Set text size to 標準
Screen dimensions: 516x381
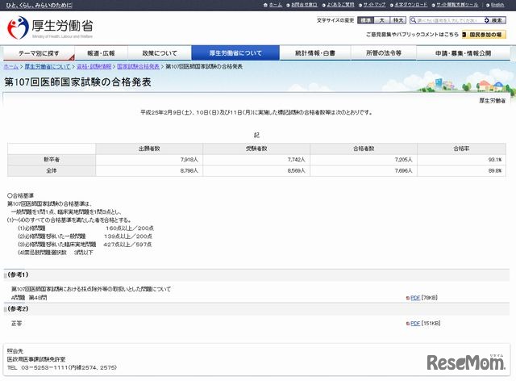pos(365,20)
